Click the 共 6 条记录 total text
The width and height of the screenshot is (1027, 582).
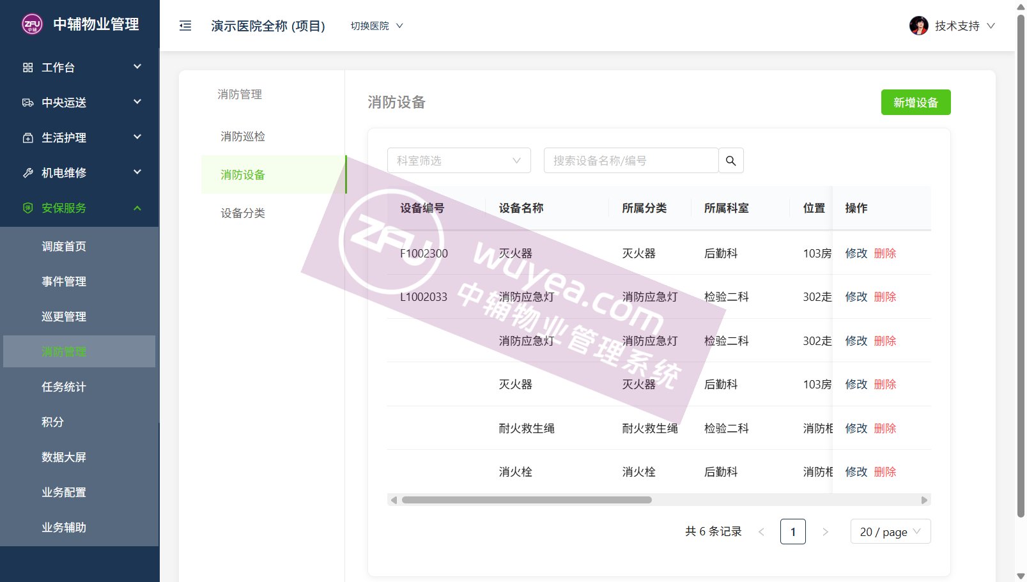[x=714, y=532]
